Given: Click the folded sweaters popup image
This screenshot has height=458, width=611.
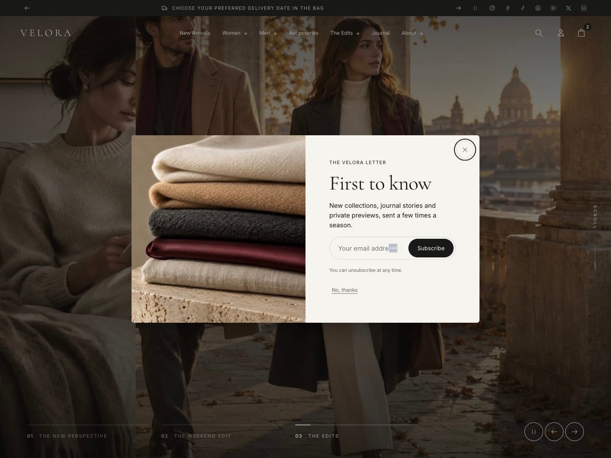Looking at the screenshot, I should pos(219,229).
